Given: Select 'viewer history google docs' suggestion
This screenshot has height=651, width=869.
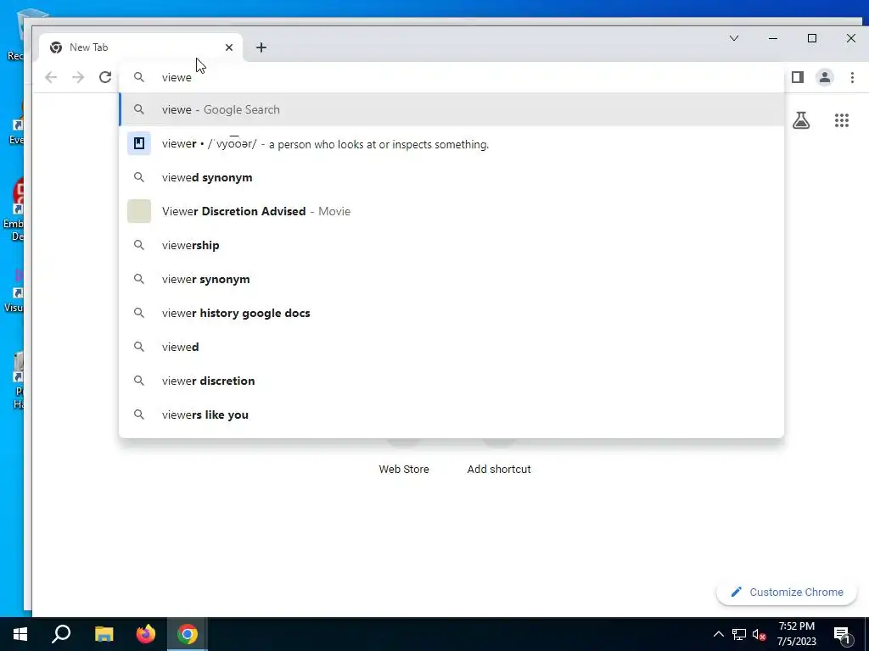Looking at the screenshot, I should 451,313.
